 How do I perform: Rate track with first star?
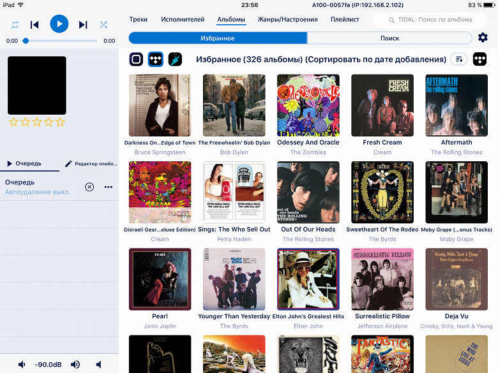point(13,122)
